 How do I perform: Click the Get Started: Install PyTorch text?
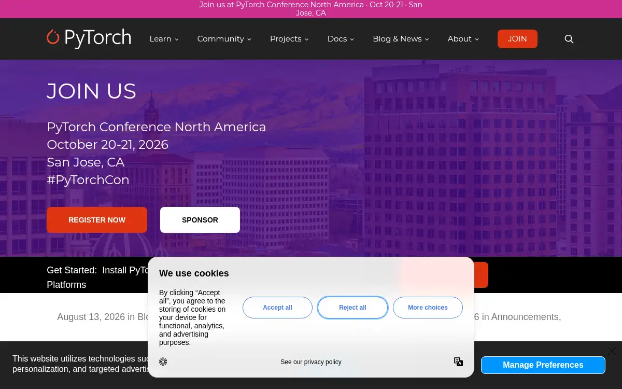(98, 270)
